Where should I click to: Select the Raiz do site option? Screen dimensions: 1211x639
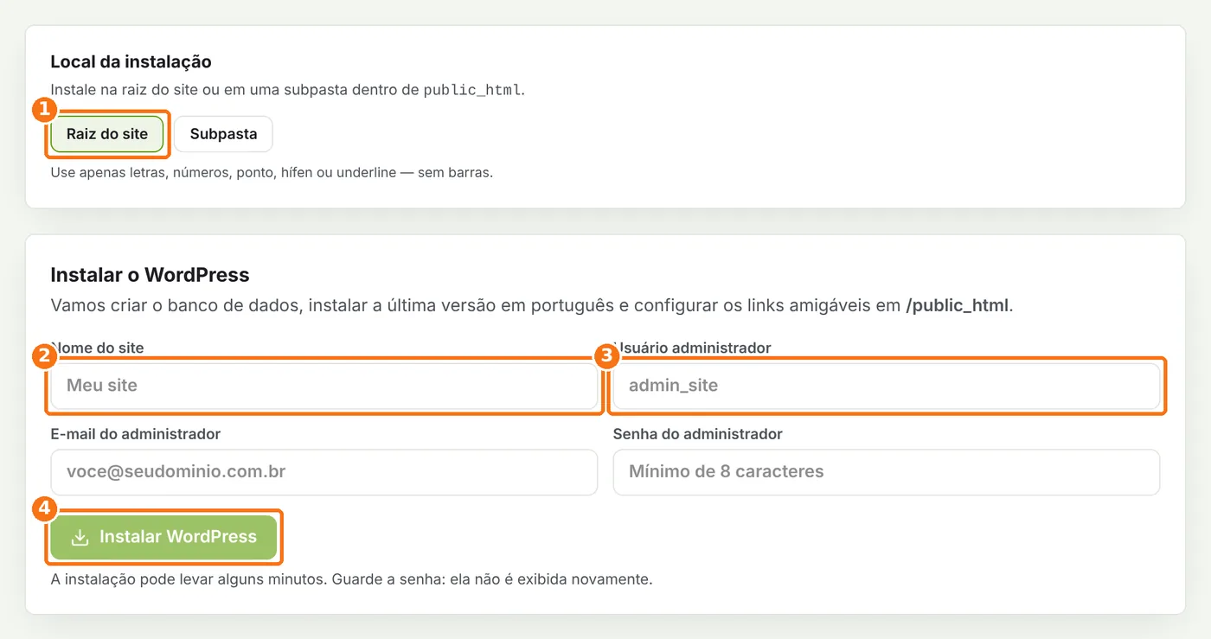coord(107,134)
